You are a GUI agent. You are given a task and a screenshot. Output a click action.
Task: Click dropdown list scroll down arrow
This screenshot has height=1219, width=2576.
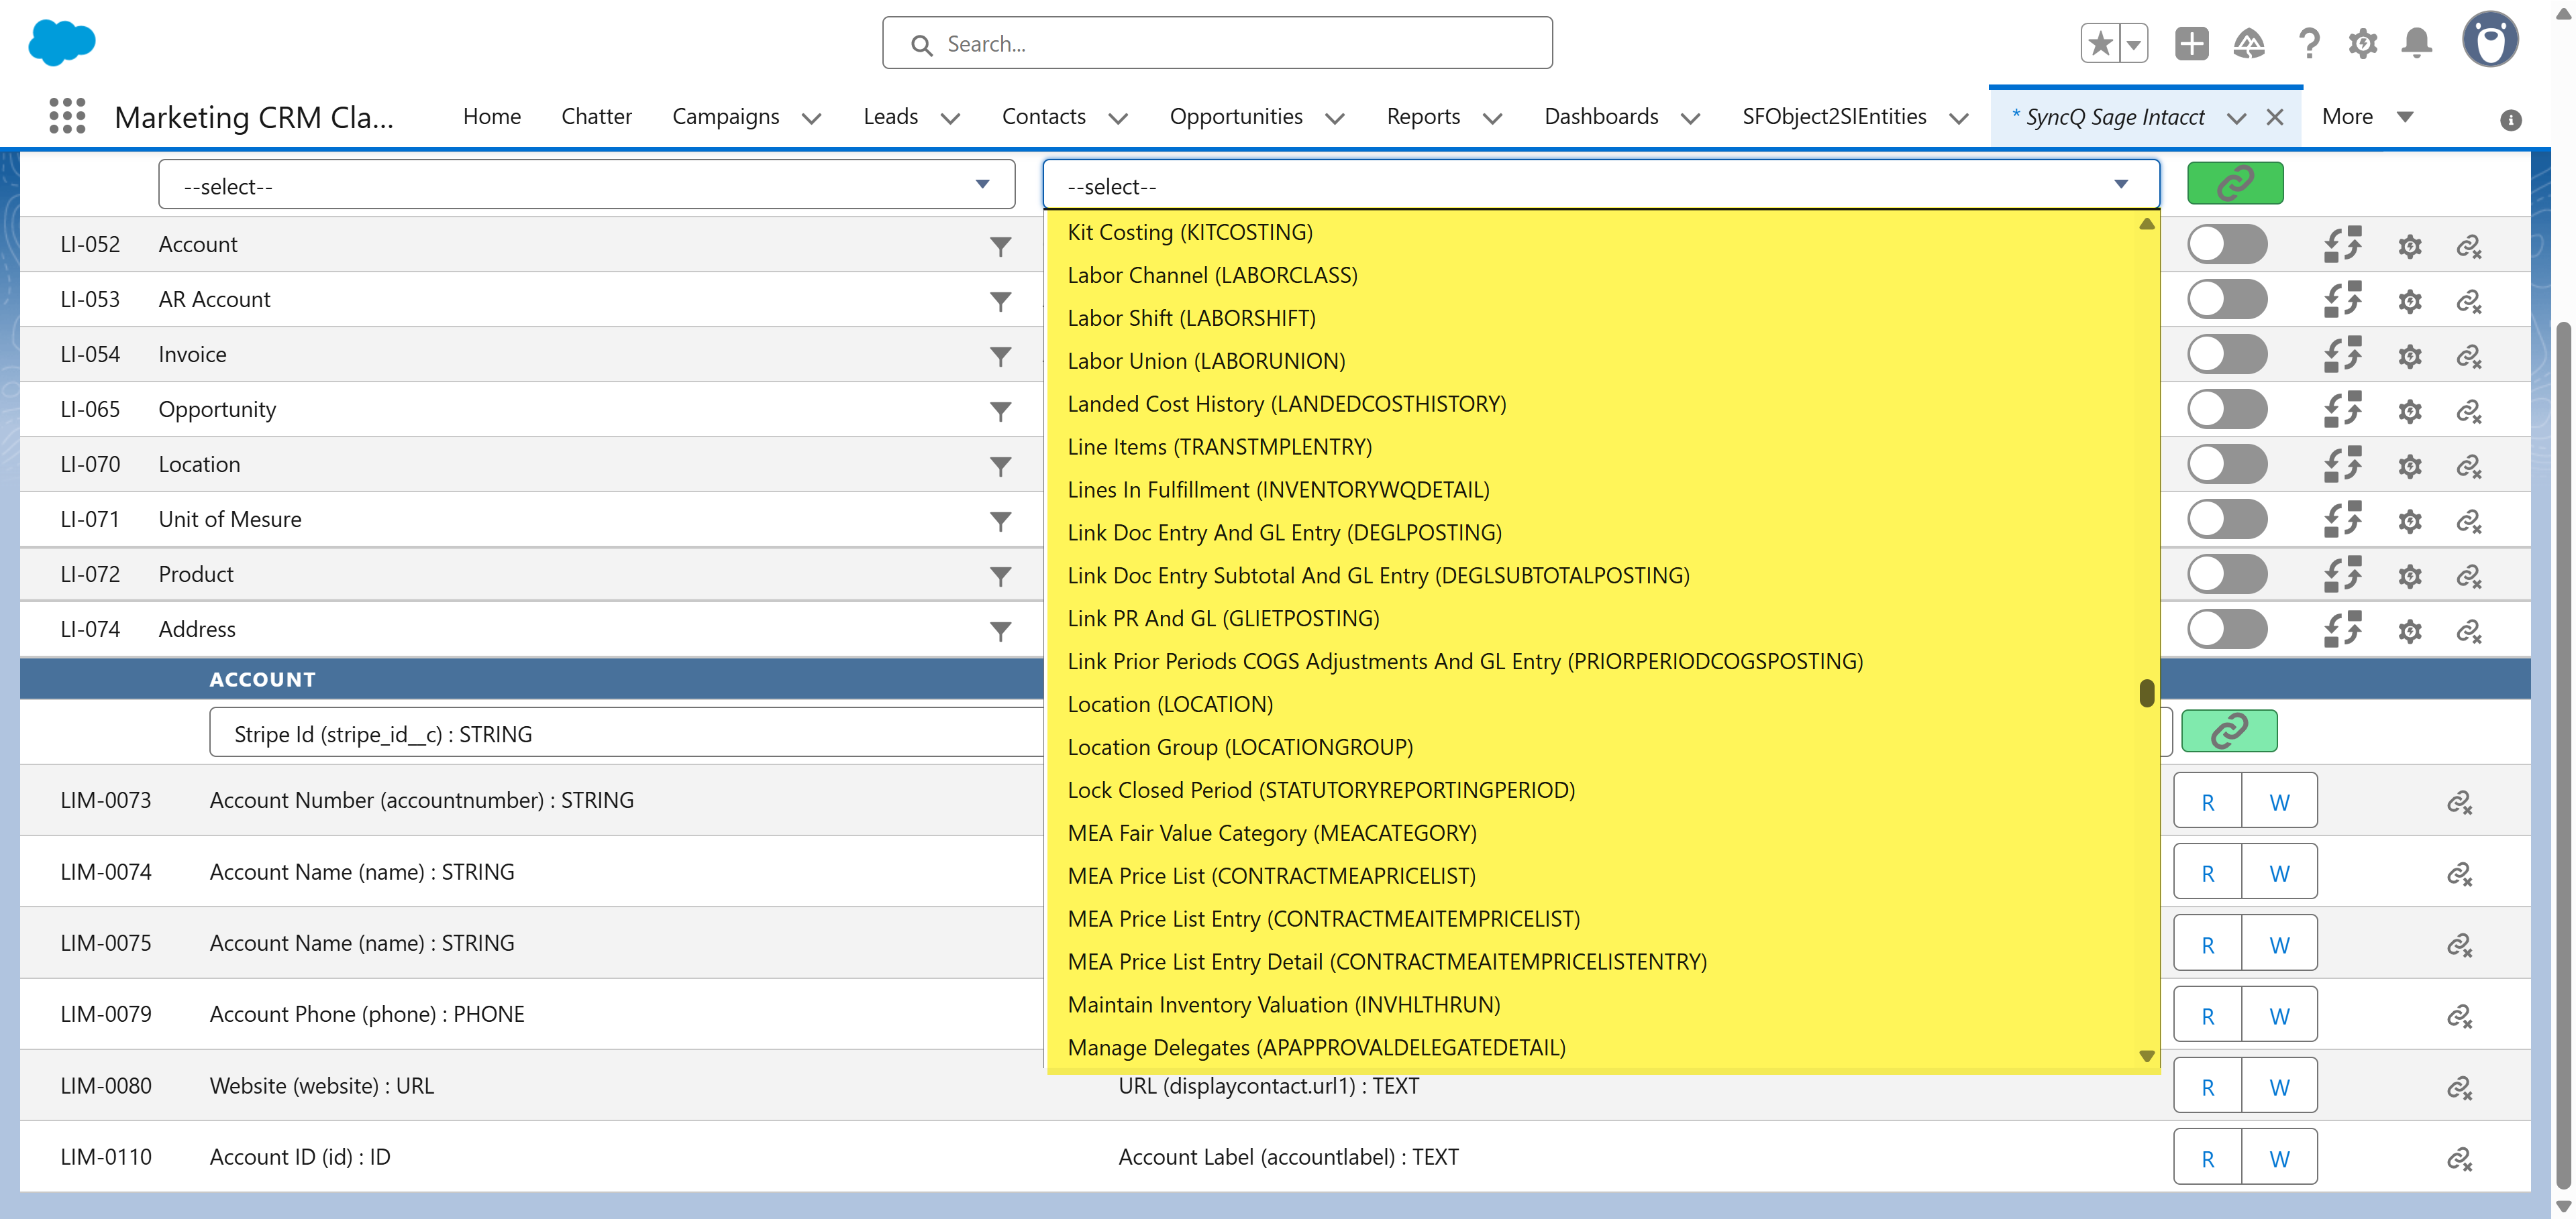[2147, 1056]
